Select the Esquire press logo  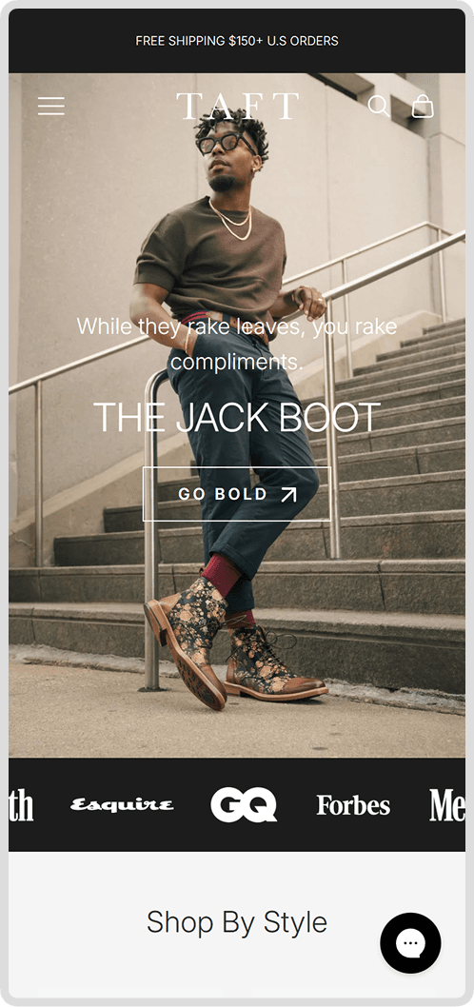coord(122,804)
